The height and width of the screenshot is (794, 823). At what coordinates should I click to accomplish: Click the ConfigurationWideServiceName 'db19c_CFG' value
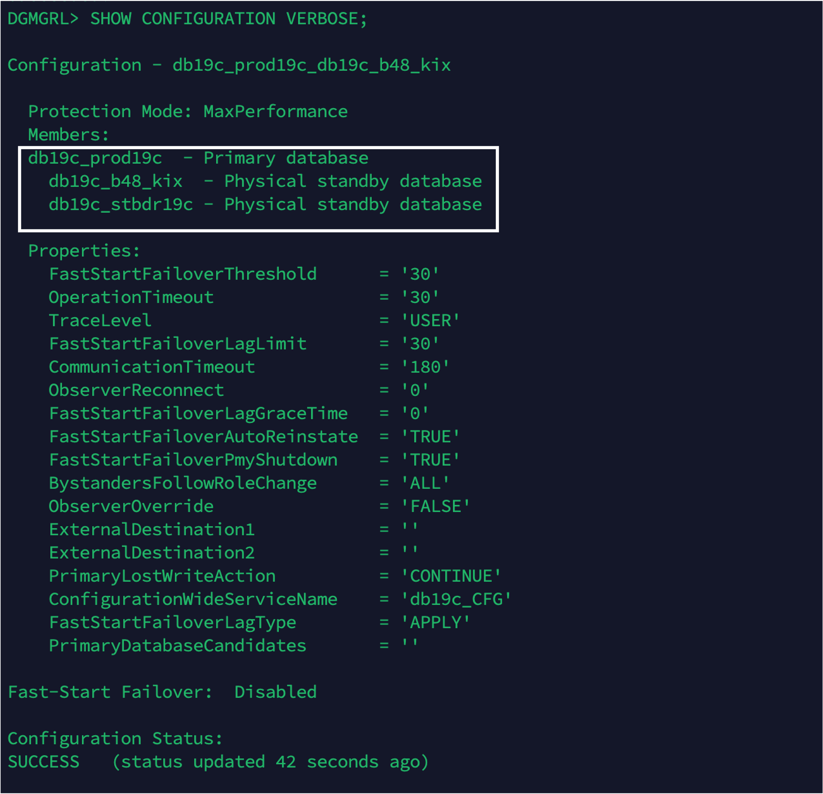(x=456, y=599)
